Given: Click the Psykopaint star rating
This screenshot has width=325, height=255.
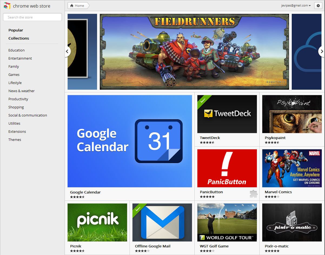Looking at the screenshot, I should [272, 143].
